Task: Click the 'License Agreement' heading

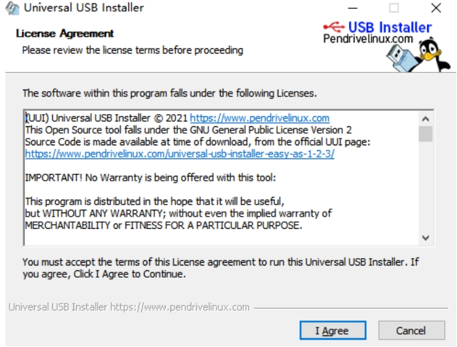Action: [x=65, y=33]
